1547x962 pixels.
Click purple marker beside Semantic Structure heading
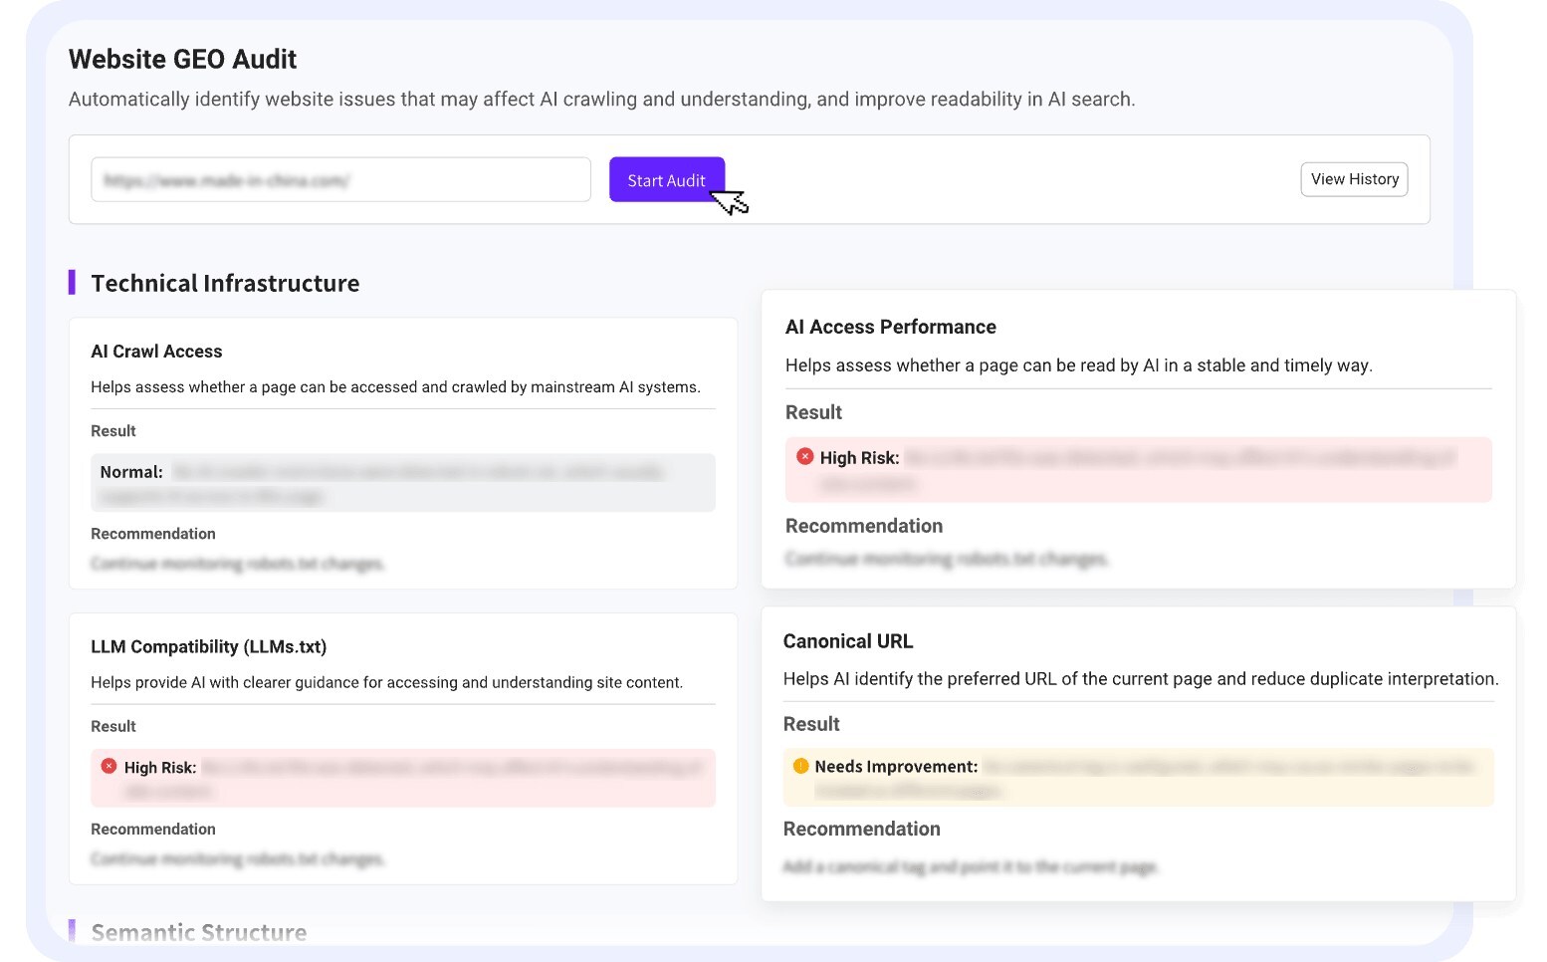click(72, 931)
